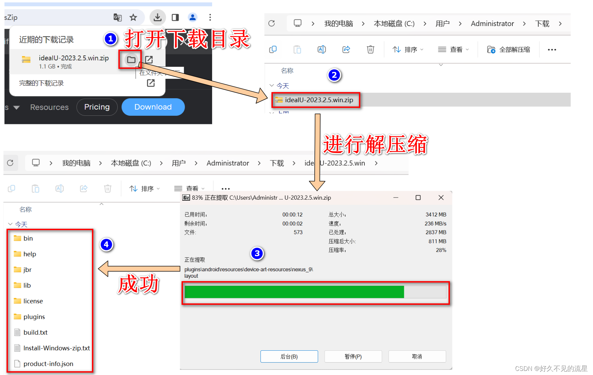Open Chrome's three-dot menu

click(210, 17)
